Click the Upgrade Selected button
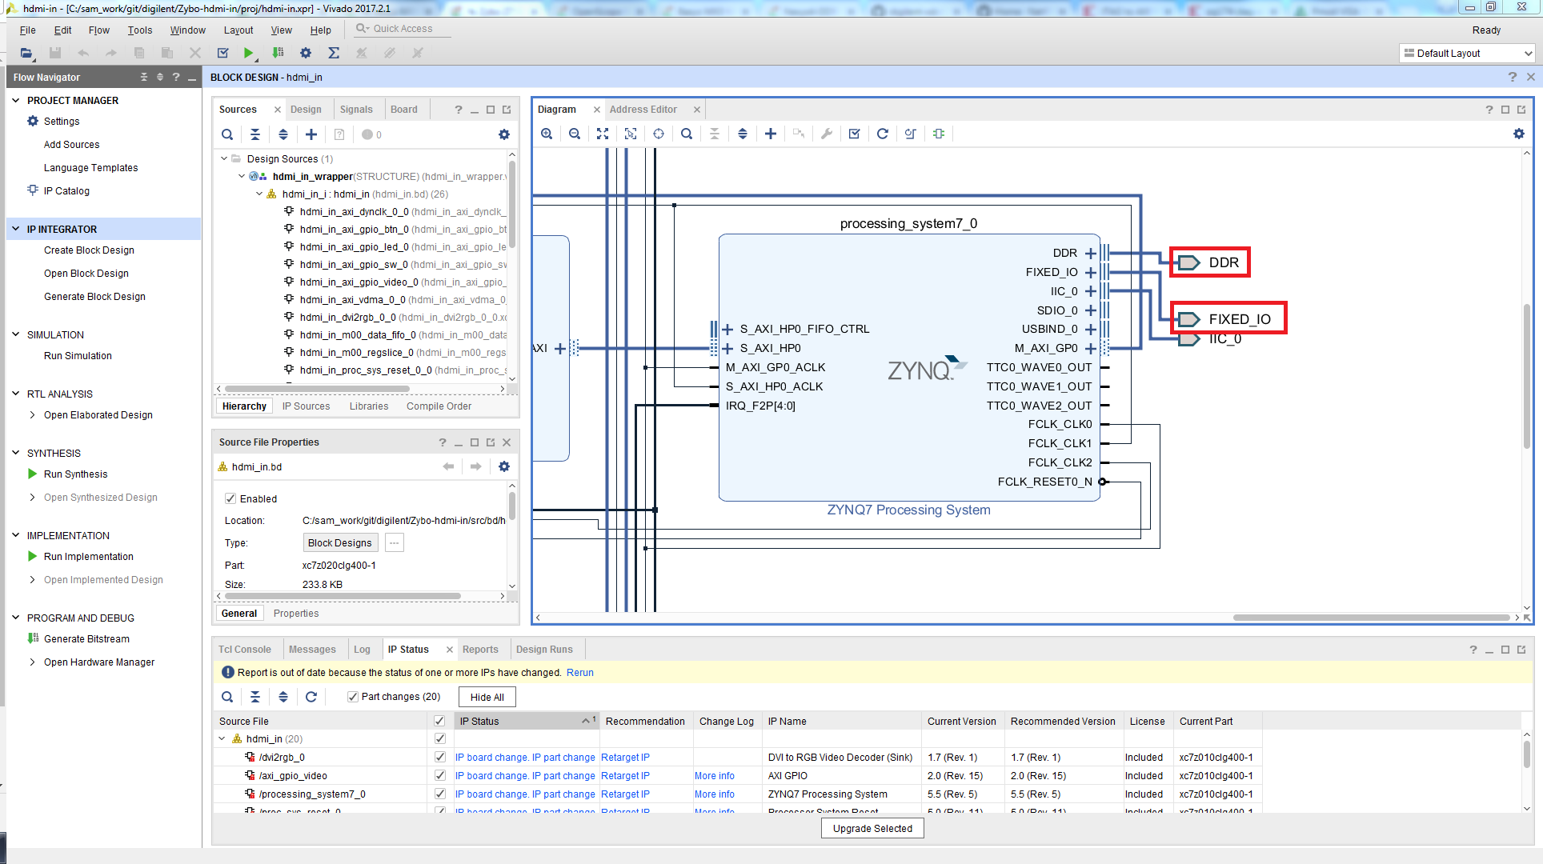 coord(872,828)
